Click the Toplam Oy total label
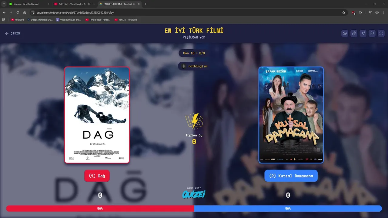 click(x=194, y=135)
